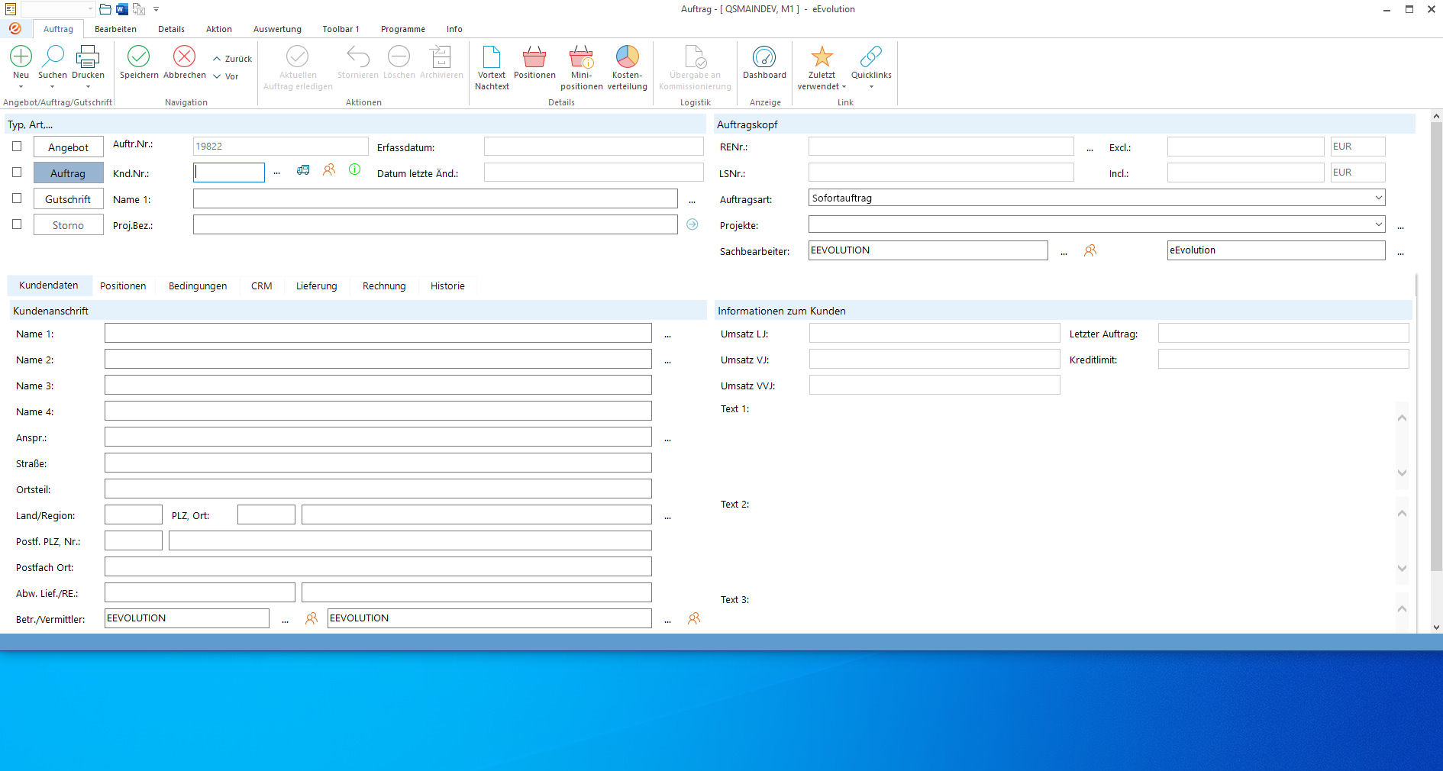Open the Programme ribbon tab
The image size is (1443, 771).
403,29
